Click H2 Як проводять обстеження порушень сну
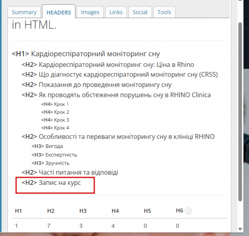 116,95
